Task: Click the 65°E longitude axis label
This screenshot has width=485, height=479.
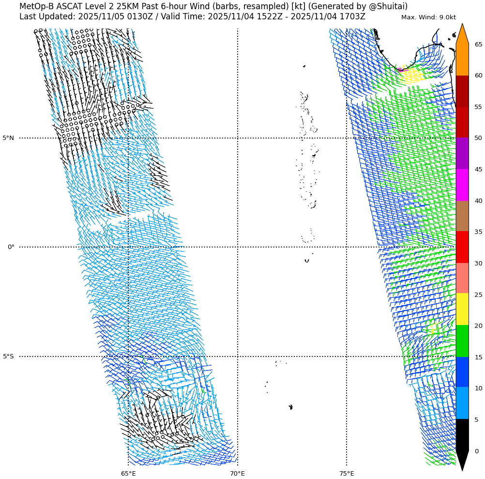Action: 128,473
